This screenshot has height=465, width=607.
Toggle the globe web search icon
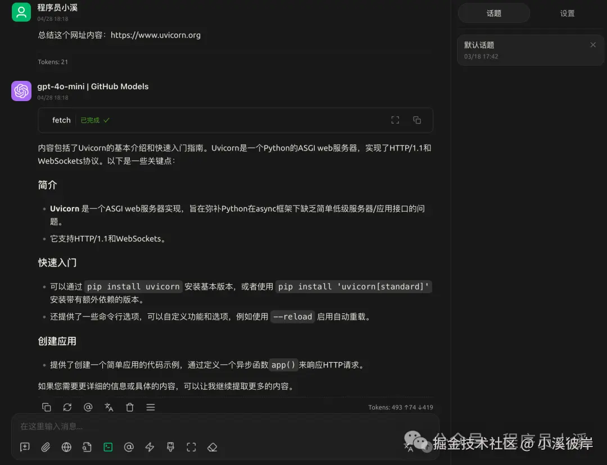[x=66, y=447]
